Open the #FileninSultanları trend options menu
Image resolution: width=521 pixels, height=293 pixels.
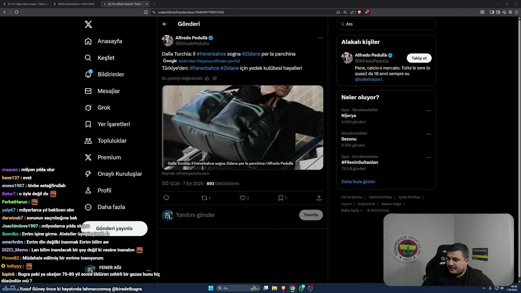click(x=429, y=157)
